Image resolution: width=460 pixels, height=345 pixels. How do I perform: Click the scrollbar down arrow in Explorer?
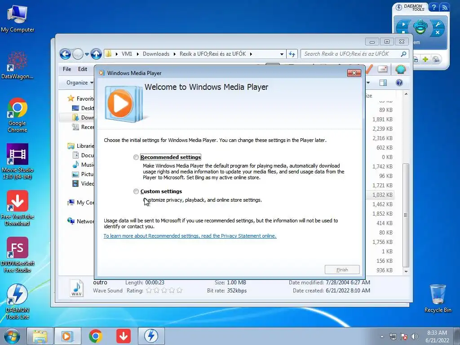pos(406,271)
